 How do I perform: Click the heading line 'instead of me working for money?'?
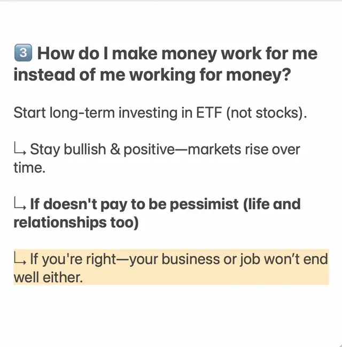[152, 75]
